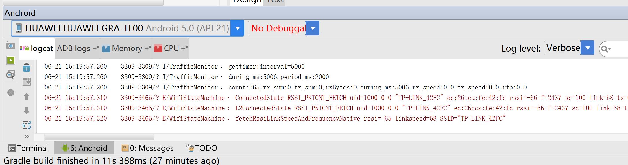Open the system information icon
The width and height of the screenshot is (628, 165).
tap(11, 75)
